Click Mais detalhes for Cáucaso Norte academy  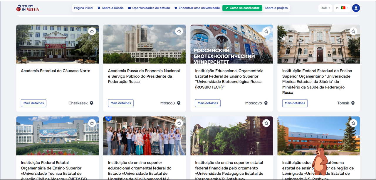point(33,103)
